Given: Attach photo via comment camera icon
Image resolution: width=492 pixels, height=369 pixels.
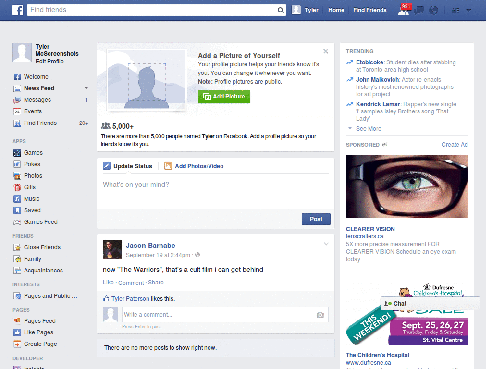Looking at the screenshot, I should coord(320,315).
